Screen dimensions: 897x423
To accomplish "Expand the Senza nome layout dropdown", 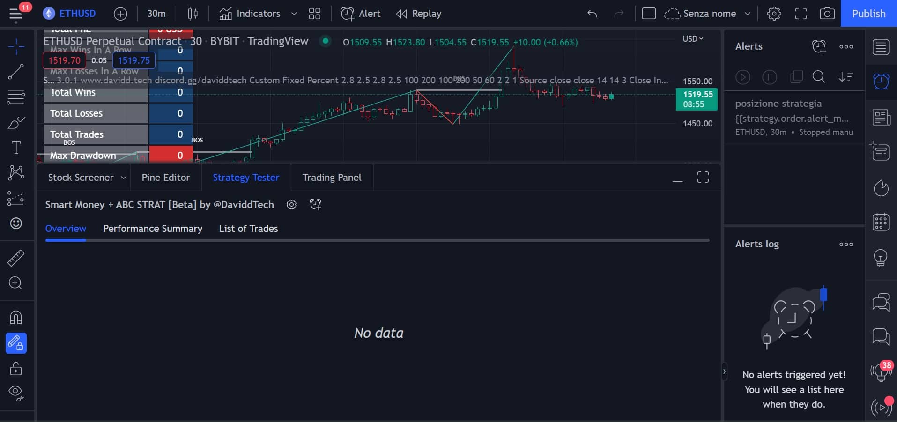I will [748, 14].
